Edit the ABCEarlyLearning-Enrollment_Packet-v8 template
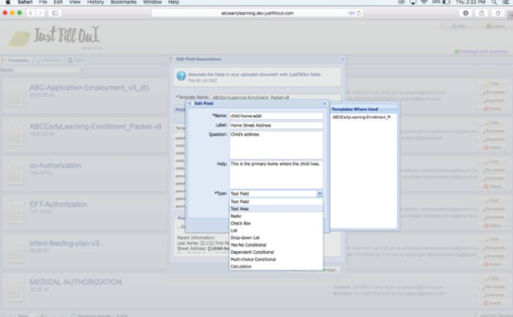Viewport: 513px width, 317px height. [x=492, y=123]
